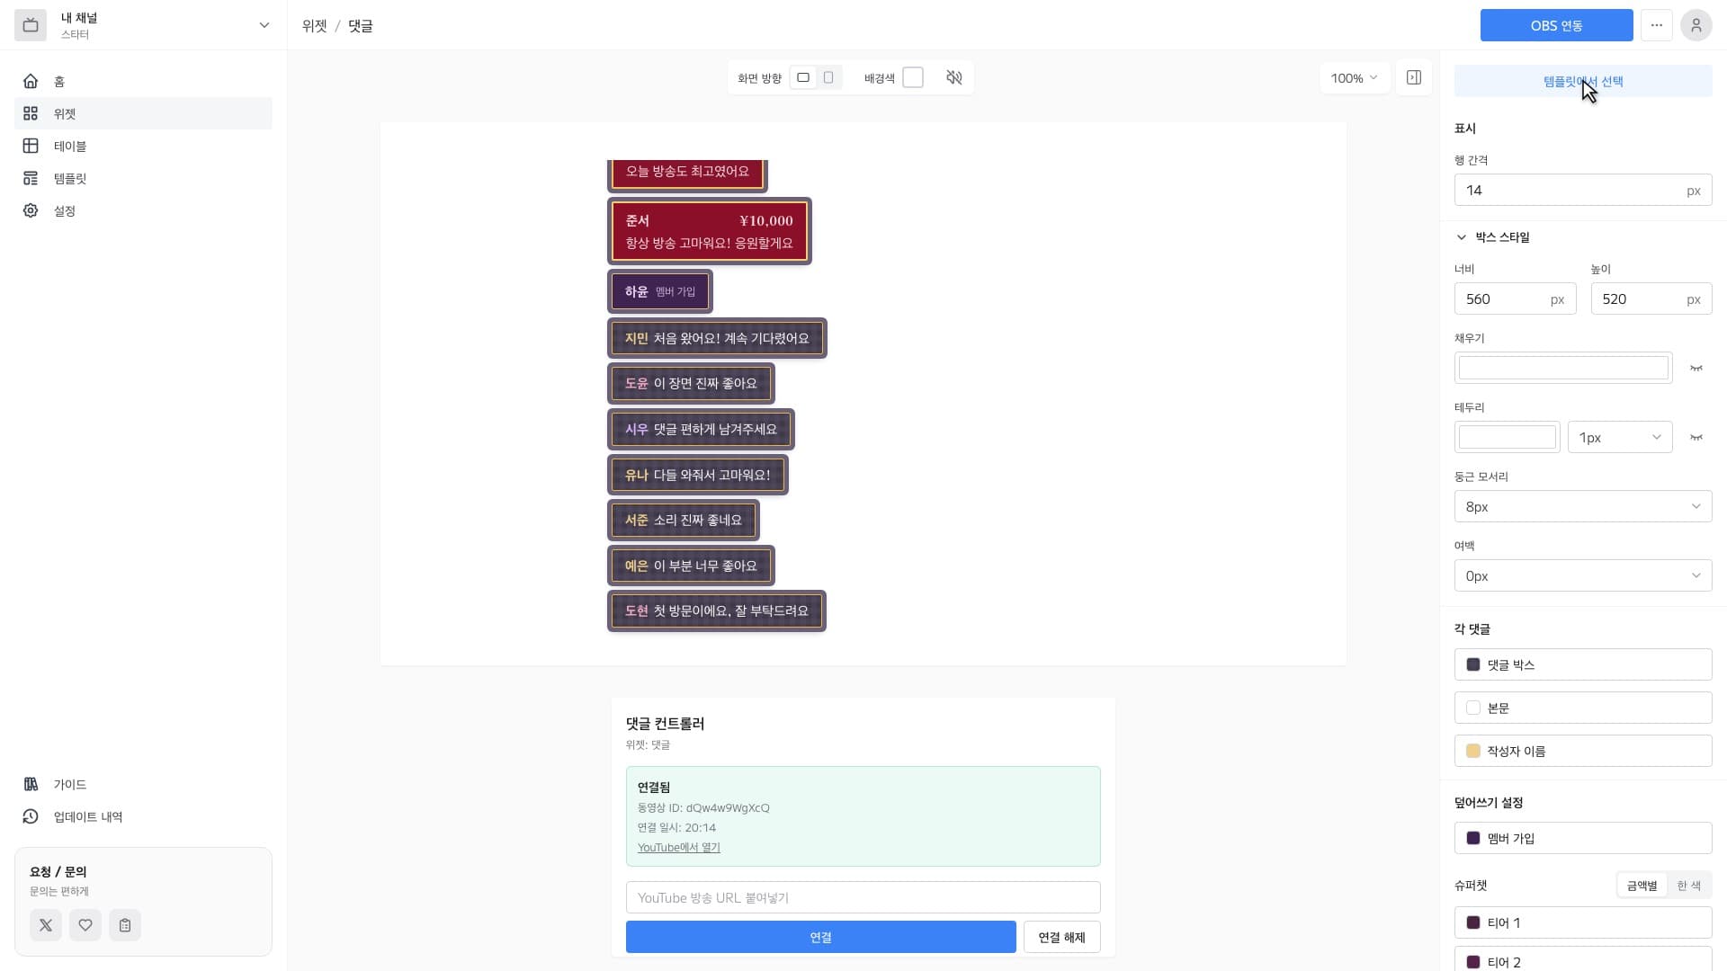Open 업데이트 내역 history icon

(x=31, y=816)
